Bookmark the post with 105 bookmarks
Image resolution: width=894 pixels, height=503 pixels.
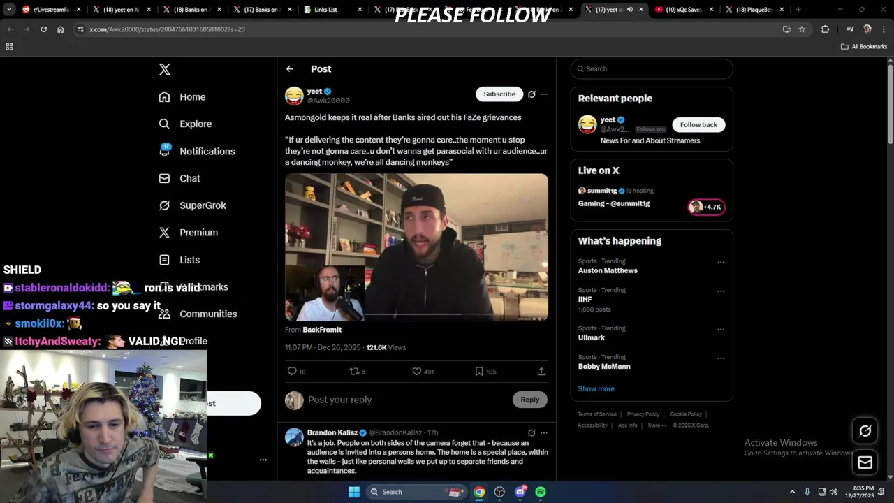[479, 372]
